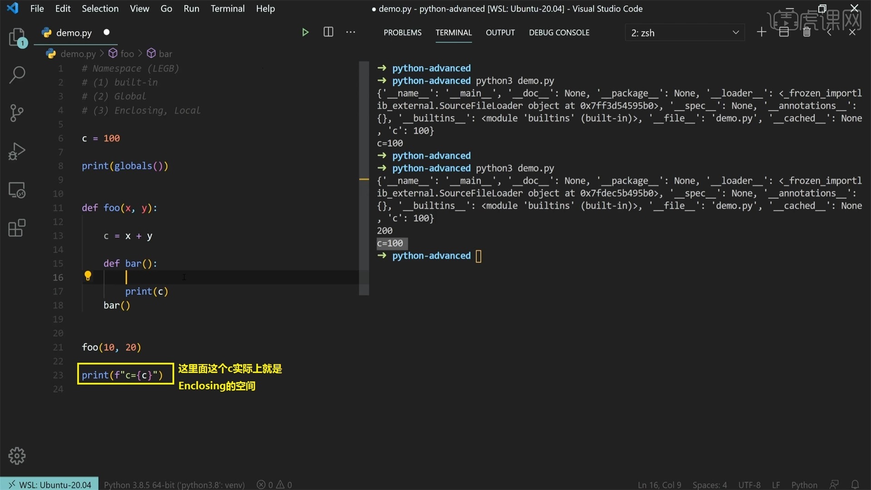Show code actions via lightbulb icon
This screenshot has height=490, width=871.
(x=88, y=276)
